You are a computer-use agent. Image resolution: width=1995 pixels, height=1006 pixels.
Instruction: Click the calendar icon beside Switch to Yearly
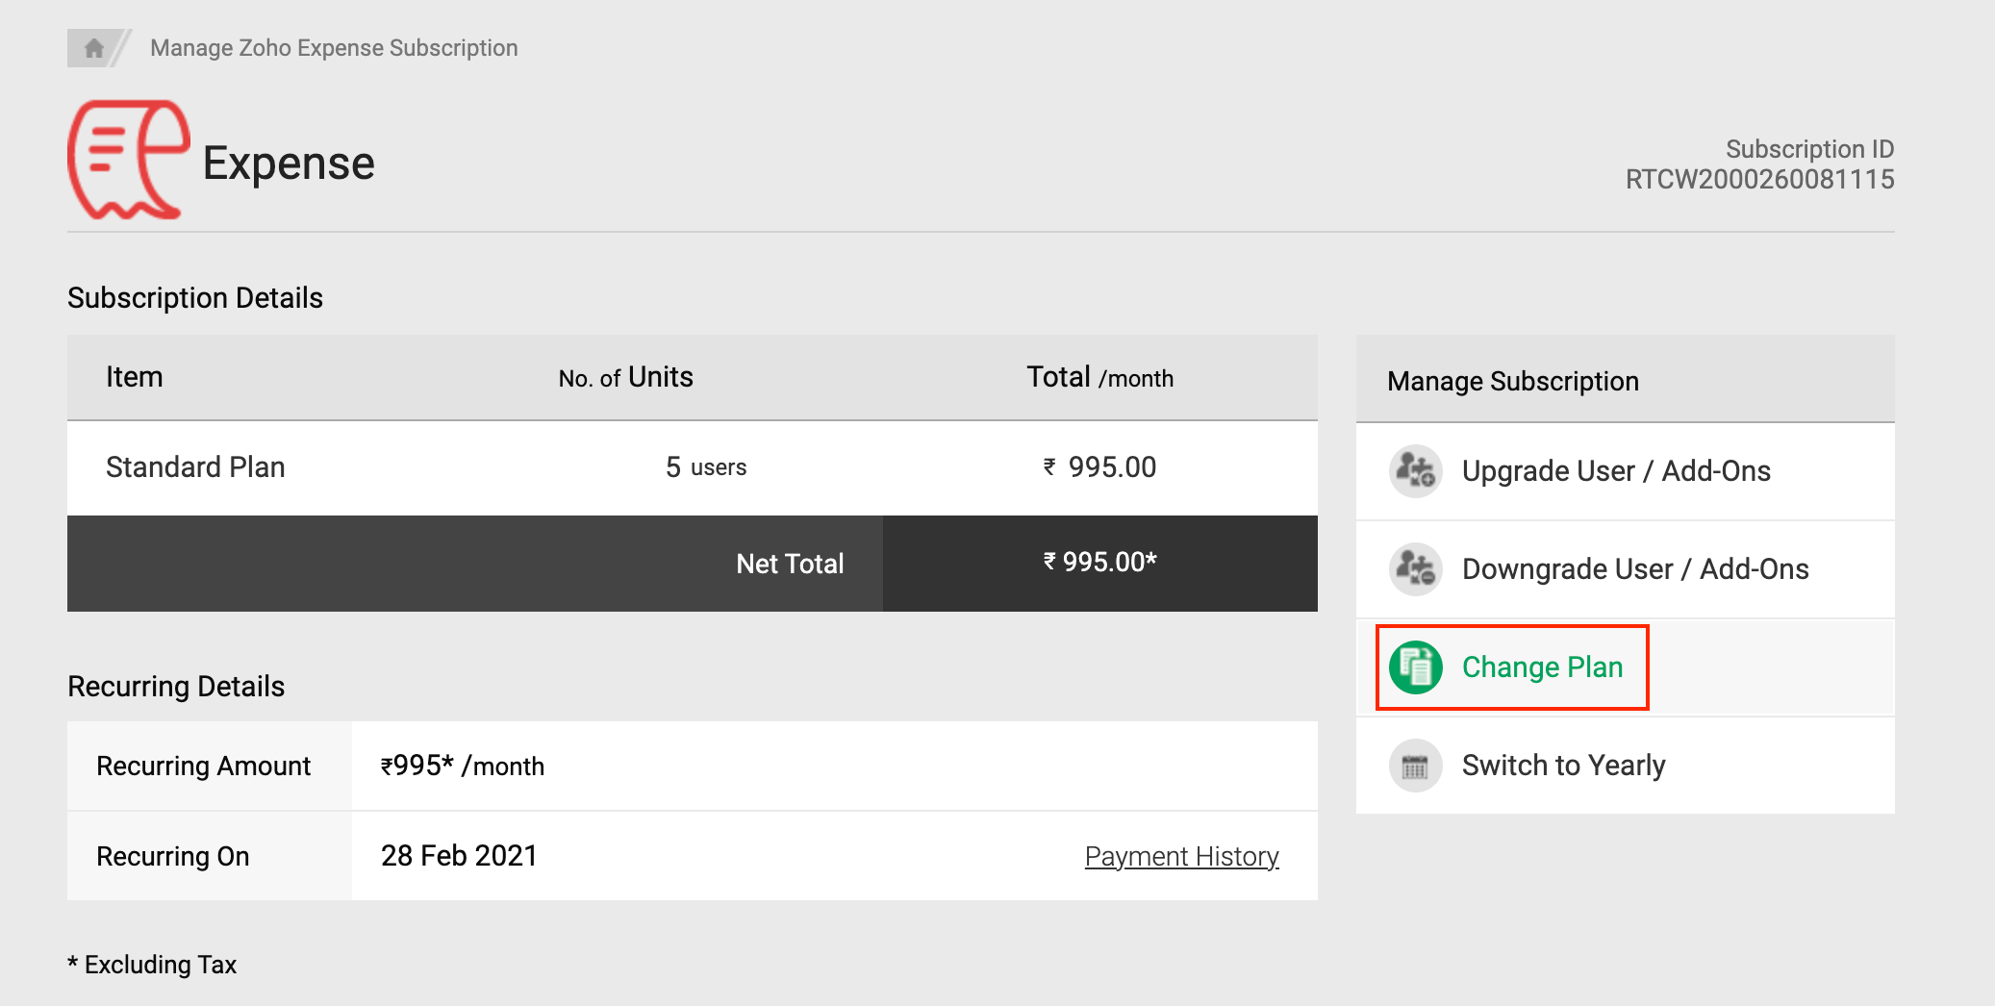[x=1414, y=765]
